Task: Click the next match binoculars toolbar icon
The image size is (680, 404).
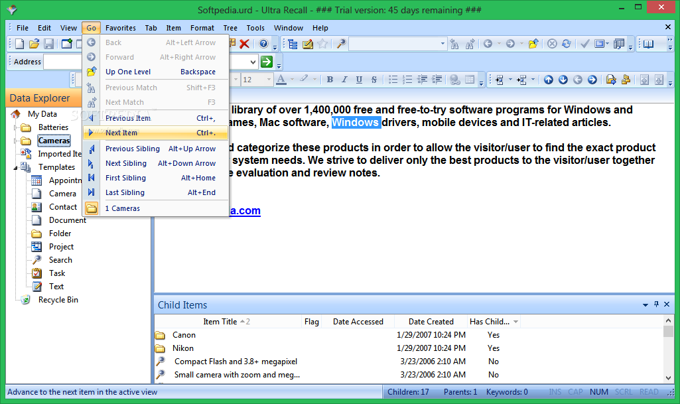Action: 469,44
